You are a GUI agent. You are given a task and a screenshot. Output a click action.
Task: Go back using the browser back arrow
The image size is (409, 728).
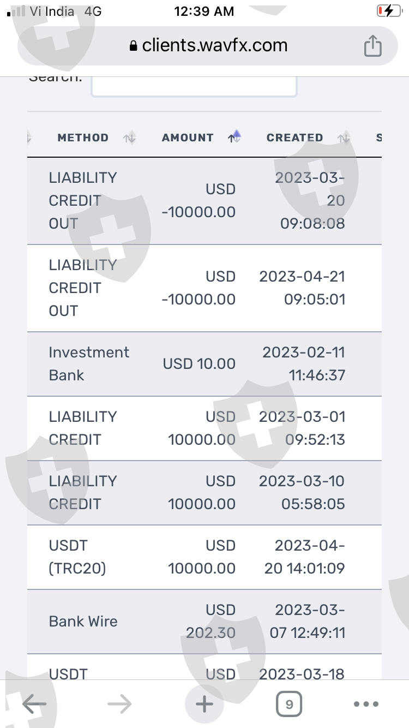(34, 704)
